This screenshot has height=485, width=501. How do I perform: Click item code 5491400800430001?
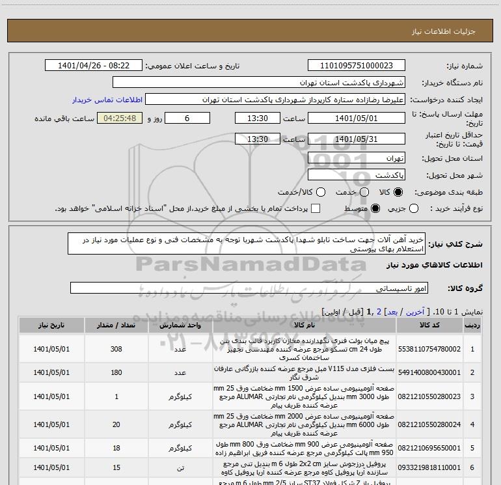pyautogui.click(x=429, y=372)
